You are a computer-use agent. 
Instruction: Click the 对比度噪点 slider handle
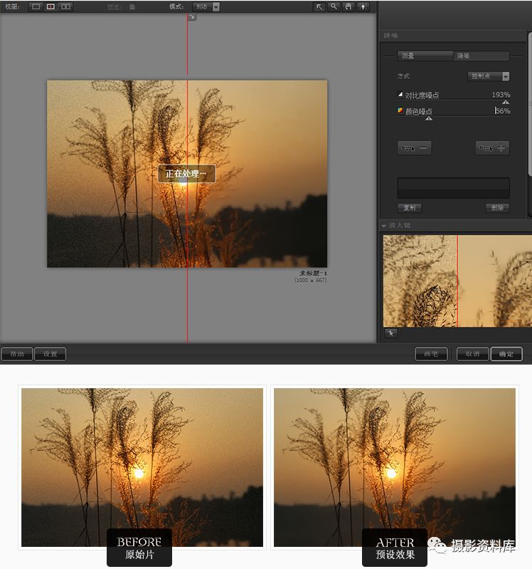click(x=506, y=103)
